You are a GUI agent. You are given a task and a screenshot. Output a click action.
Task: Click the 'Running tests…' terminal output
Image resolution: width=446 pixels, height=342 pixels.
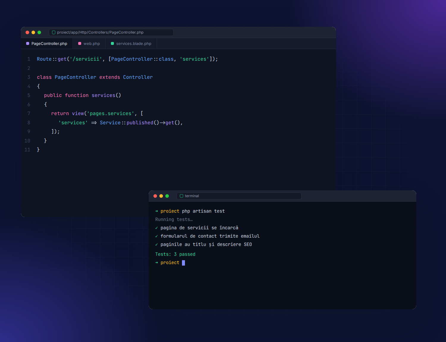click(174, 219)
